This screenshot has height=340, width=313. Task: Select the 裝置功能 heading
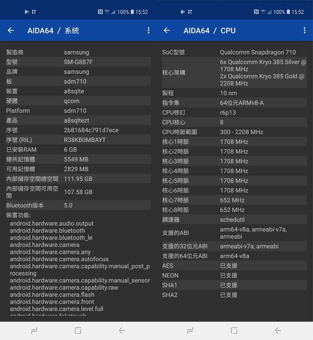click(x=18, y=215)
